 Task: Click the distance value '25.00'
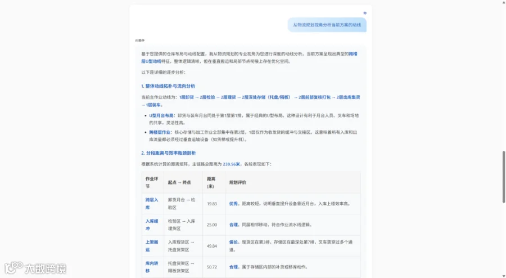(x=212, y=225)
